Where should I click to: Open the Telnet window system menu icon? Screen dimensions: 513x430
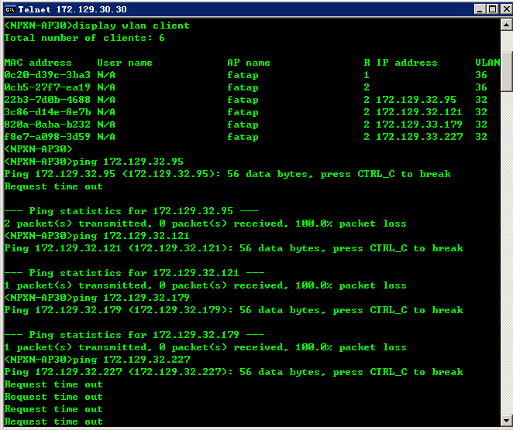coord(10,9)
